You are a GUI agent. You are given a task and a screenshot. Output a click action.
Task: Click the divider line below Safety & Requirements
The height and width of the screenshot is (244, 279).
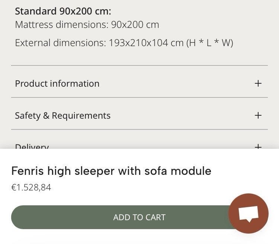[x=139, y=129]
